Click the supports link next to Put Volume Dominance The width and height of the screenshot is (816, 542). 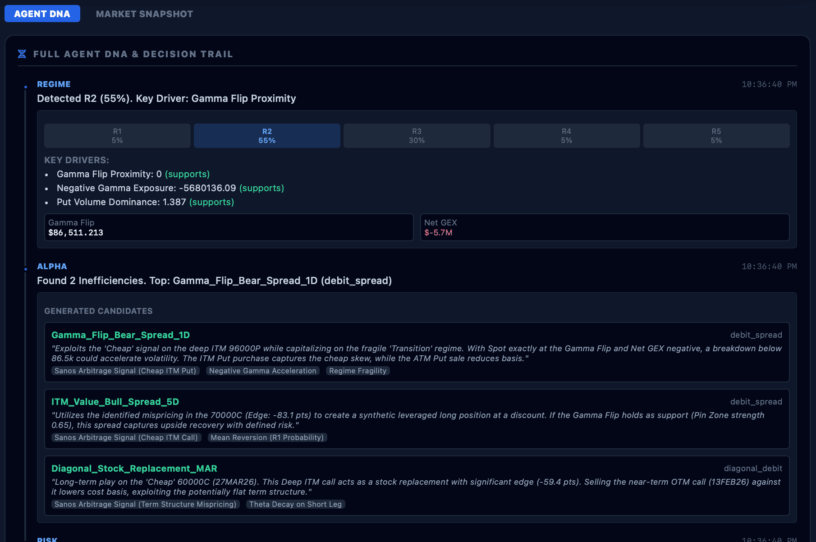(x=211, y=202)
